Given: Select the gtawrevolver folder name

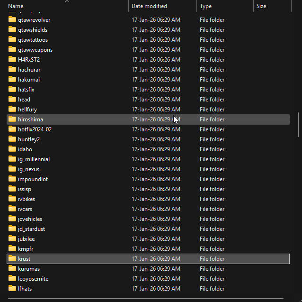Looking at the screenshot, I should coord(34,20).
